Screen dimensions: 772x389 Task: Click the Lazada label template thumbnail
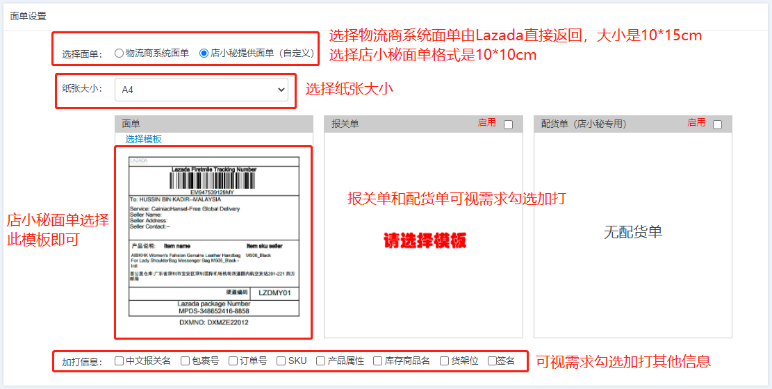214,242
